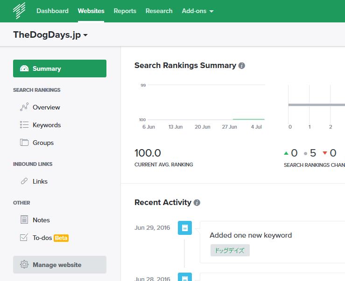Viewport: 345px width, 281px height.
Task: Open the Keywords page
Action: tap(47, 125)
